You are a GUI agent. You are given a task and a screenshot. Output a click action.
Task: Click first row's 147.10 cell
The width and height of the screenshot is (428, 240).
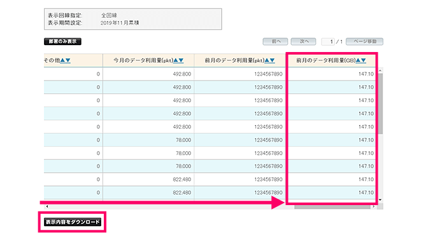(332, 74)
